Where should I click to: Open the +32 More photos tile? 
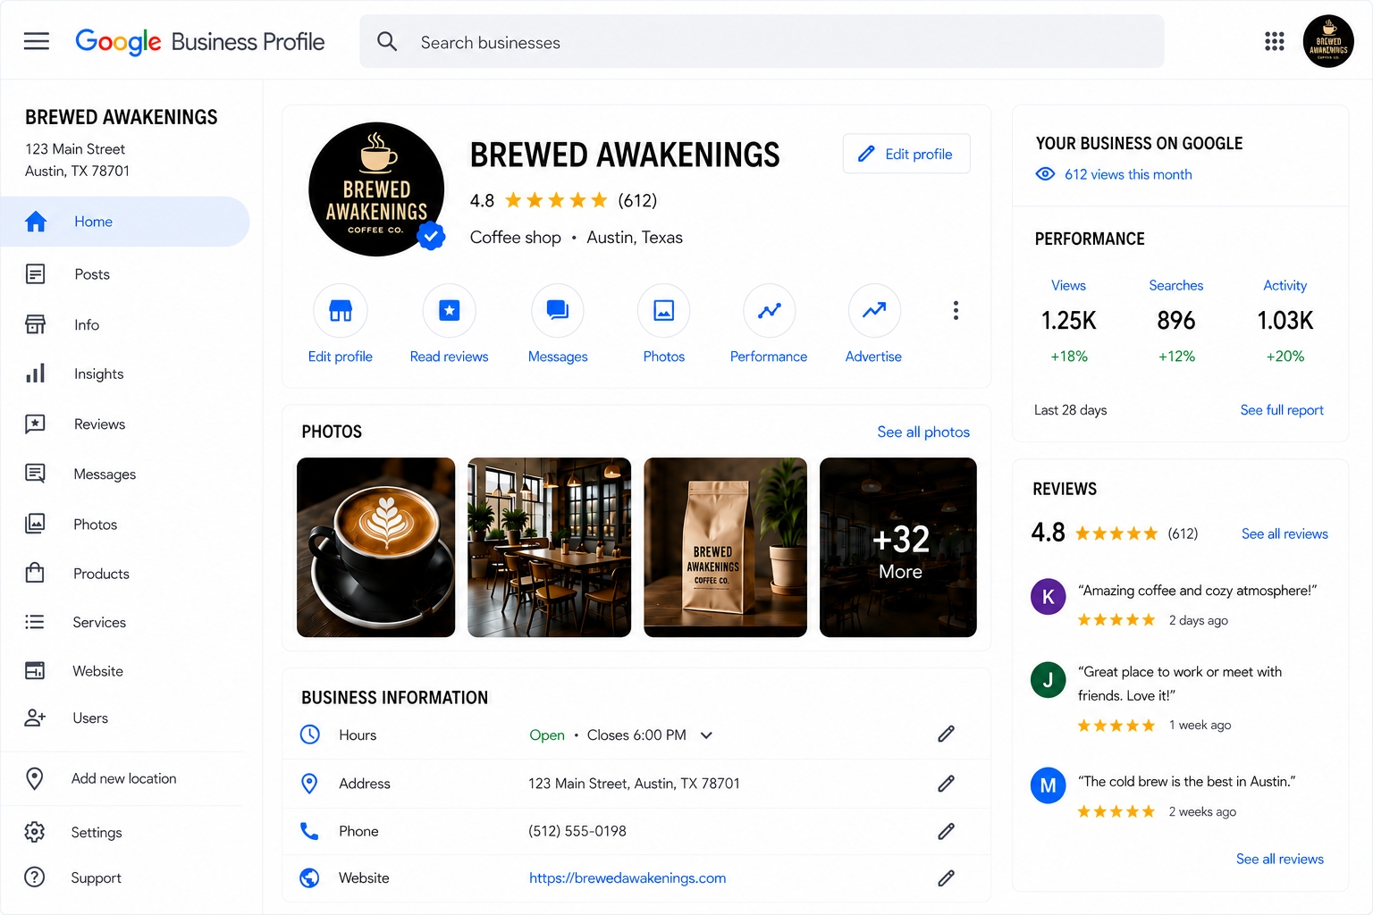click(x=898, y=547)
